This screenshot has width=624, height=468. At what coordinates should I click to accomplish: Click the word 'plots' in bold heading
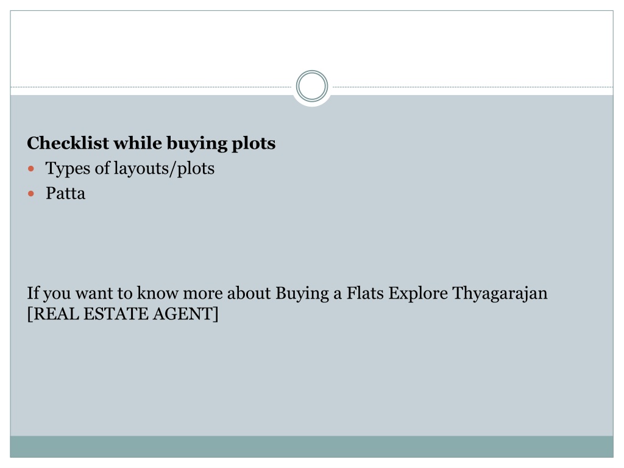pos(253,144)
